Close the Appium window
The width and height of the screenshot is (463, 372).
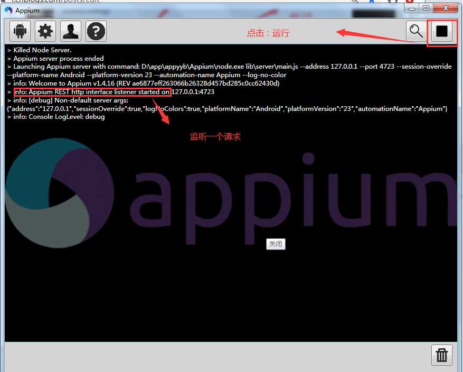(446, 8)
